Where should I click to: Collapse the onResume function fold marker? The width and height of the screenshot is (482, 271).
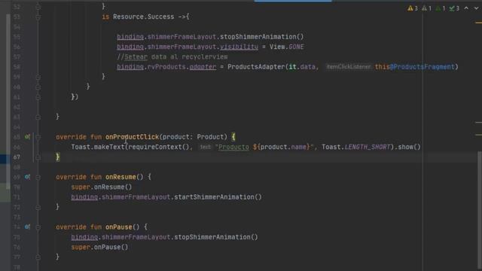[x=38, y=178]
